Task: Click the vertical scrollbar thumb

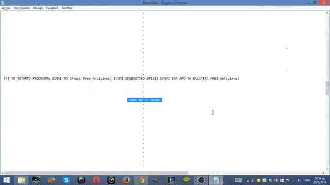Action: pos(327,88)
